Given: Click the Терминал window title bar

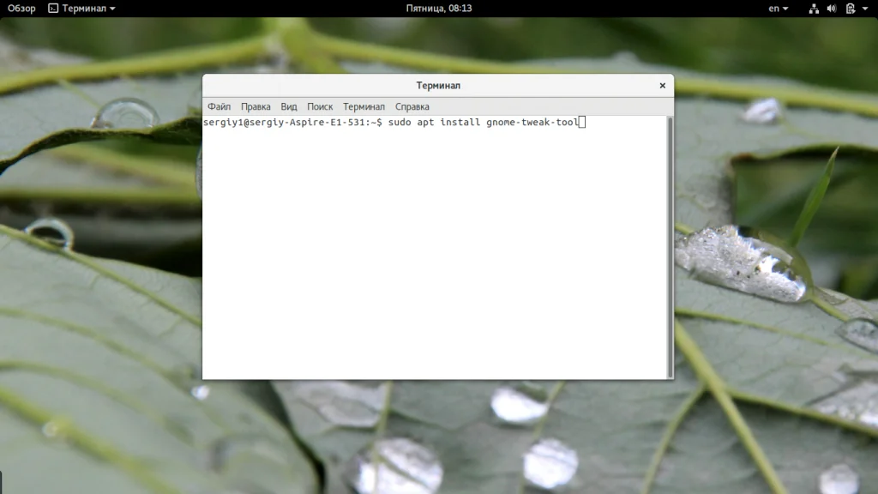Looking at the screenshot, I should [x=438, y=86].
